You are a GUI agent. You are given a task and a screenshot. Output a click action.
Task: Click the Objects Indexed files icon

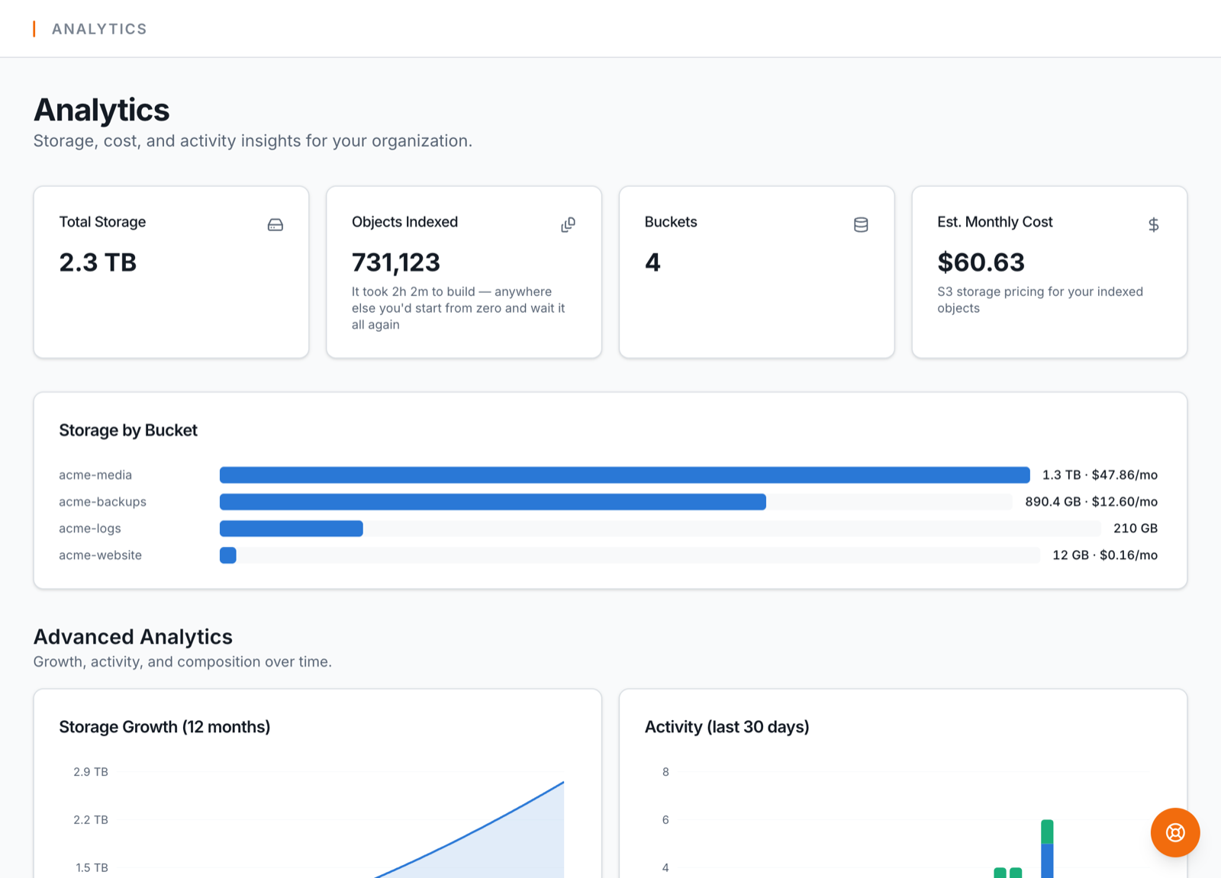[x=569, y=225]
